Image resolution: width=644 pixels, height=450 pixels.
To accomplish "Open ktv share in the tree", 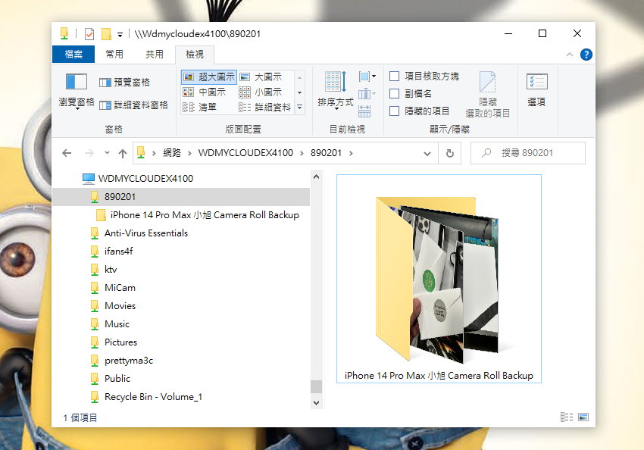I will (x=104, y=270).
